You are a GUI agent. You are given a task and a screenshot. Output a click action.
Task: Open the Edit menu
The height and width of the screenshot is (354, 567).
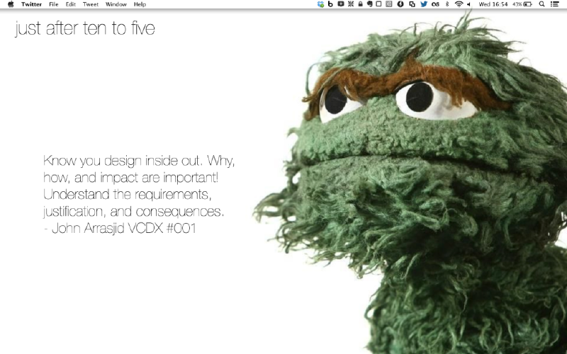(70, 4)
